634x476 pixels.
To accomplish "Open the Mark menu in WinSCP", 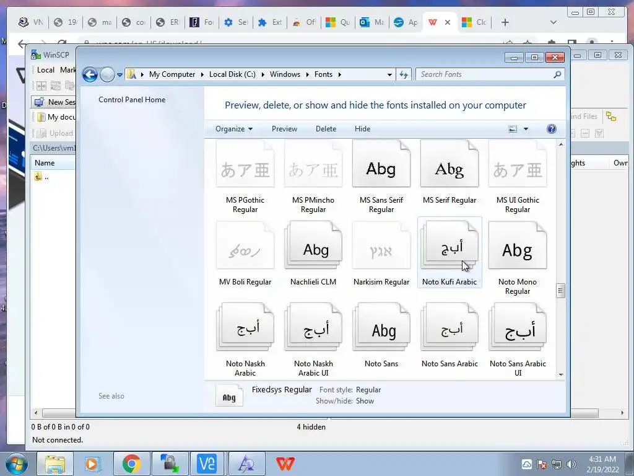I will pos(67,70).
